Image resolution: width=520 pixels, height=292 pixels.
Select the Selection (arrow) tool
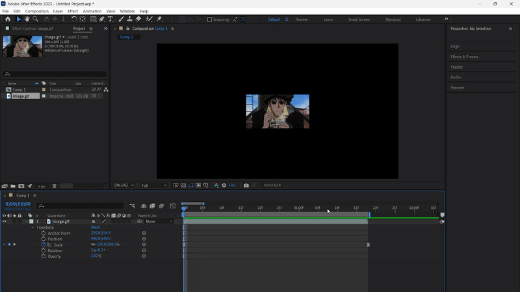pos(19,19)
